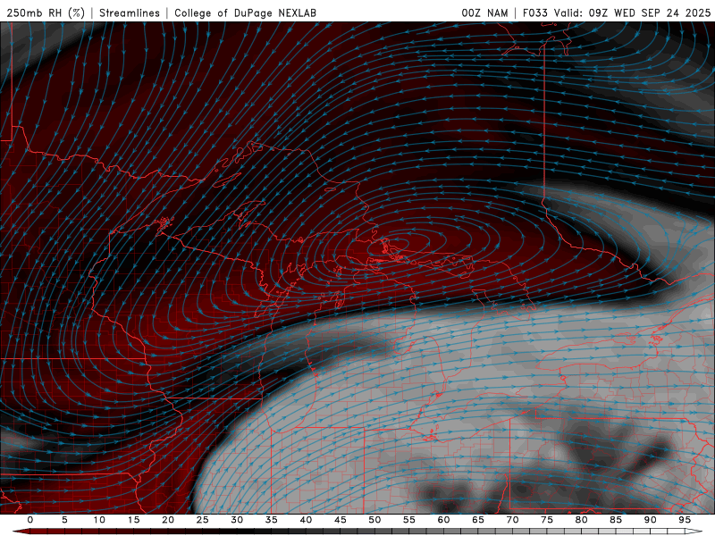Click the colorbar label "20"
The image size is (715, 536).
click(x=168, y=520)
